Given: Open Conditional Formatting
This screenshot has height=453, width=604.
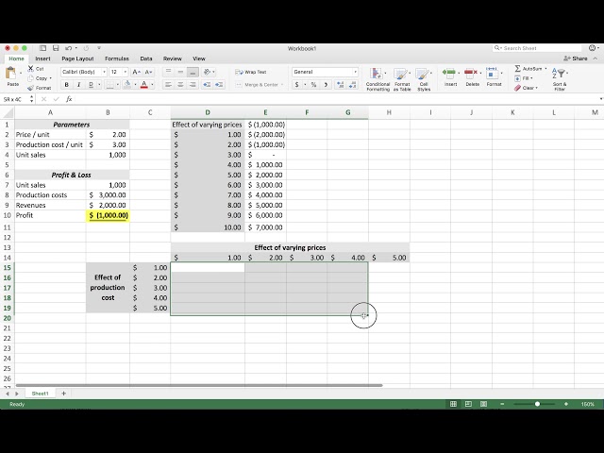Looking at the screenshot, I should tap(377, 79).
